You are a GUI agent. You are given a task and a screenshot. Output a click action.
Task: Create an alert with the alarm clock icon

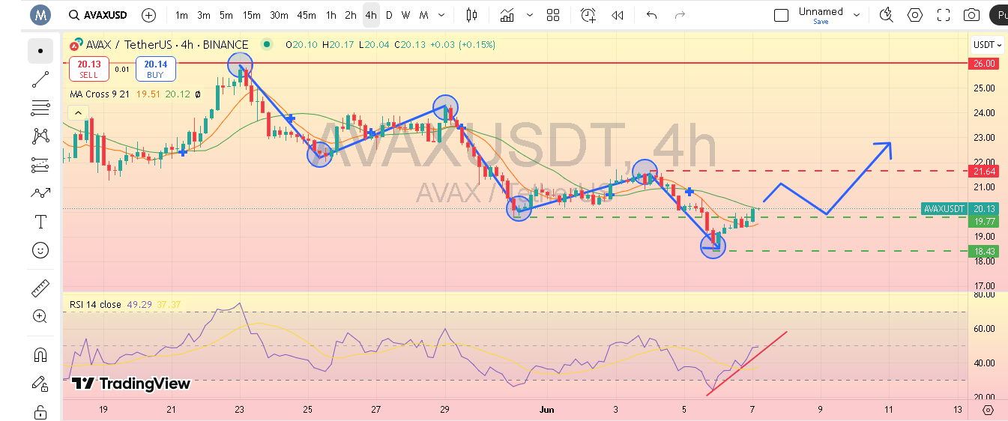point(588,15)
